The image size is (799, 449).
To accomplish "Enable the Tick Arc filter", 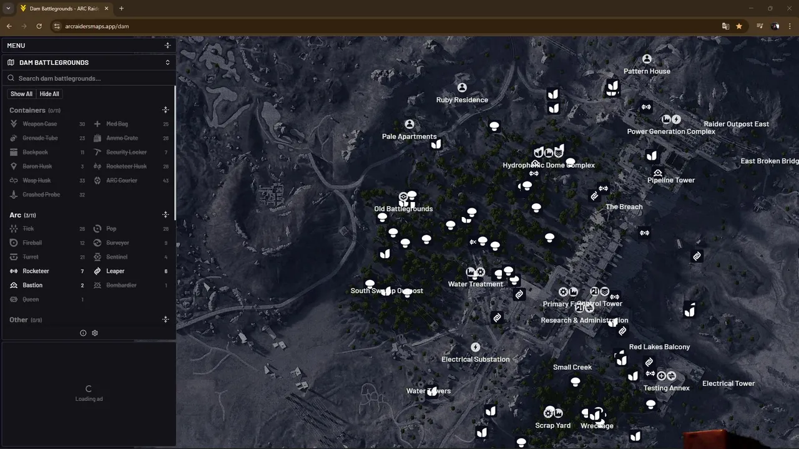I will [x=47, y=229].
